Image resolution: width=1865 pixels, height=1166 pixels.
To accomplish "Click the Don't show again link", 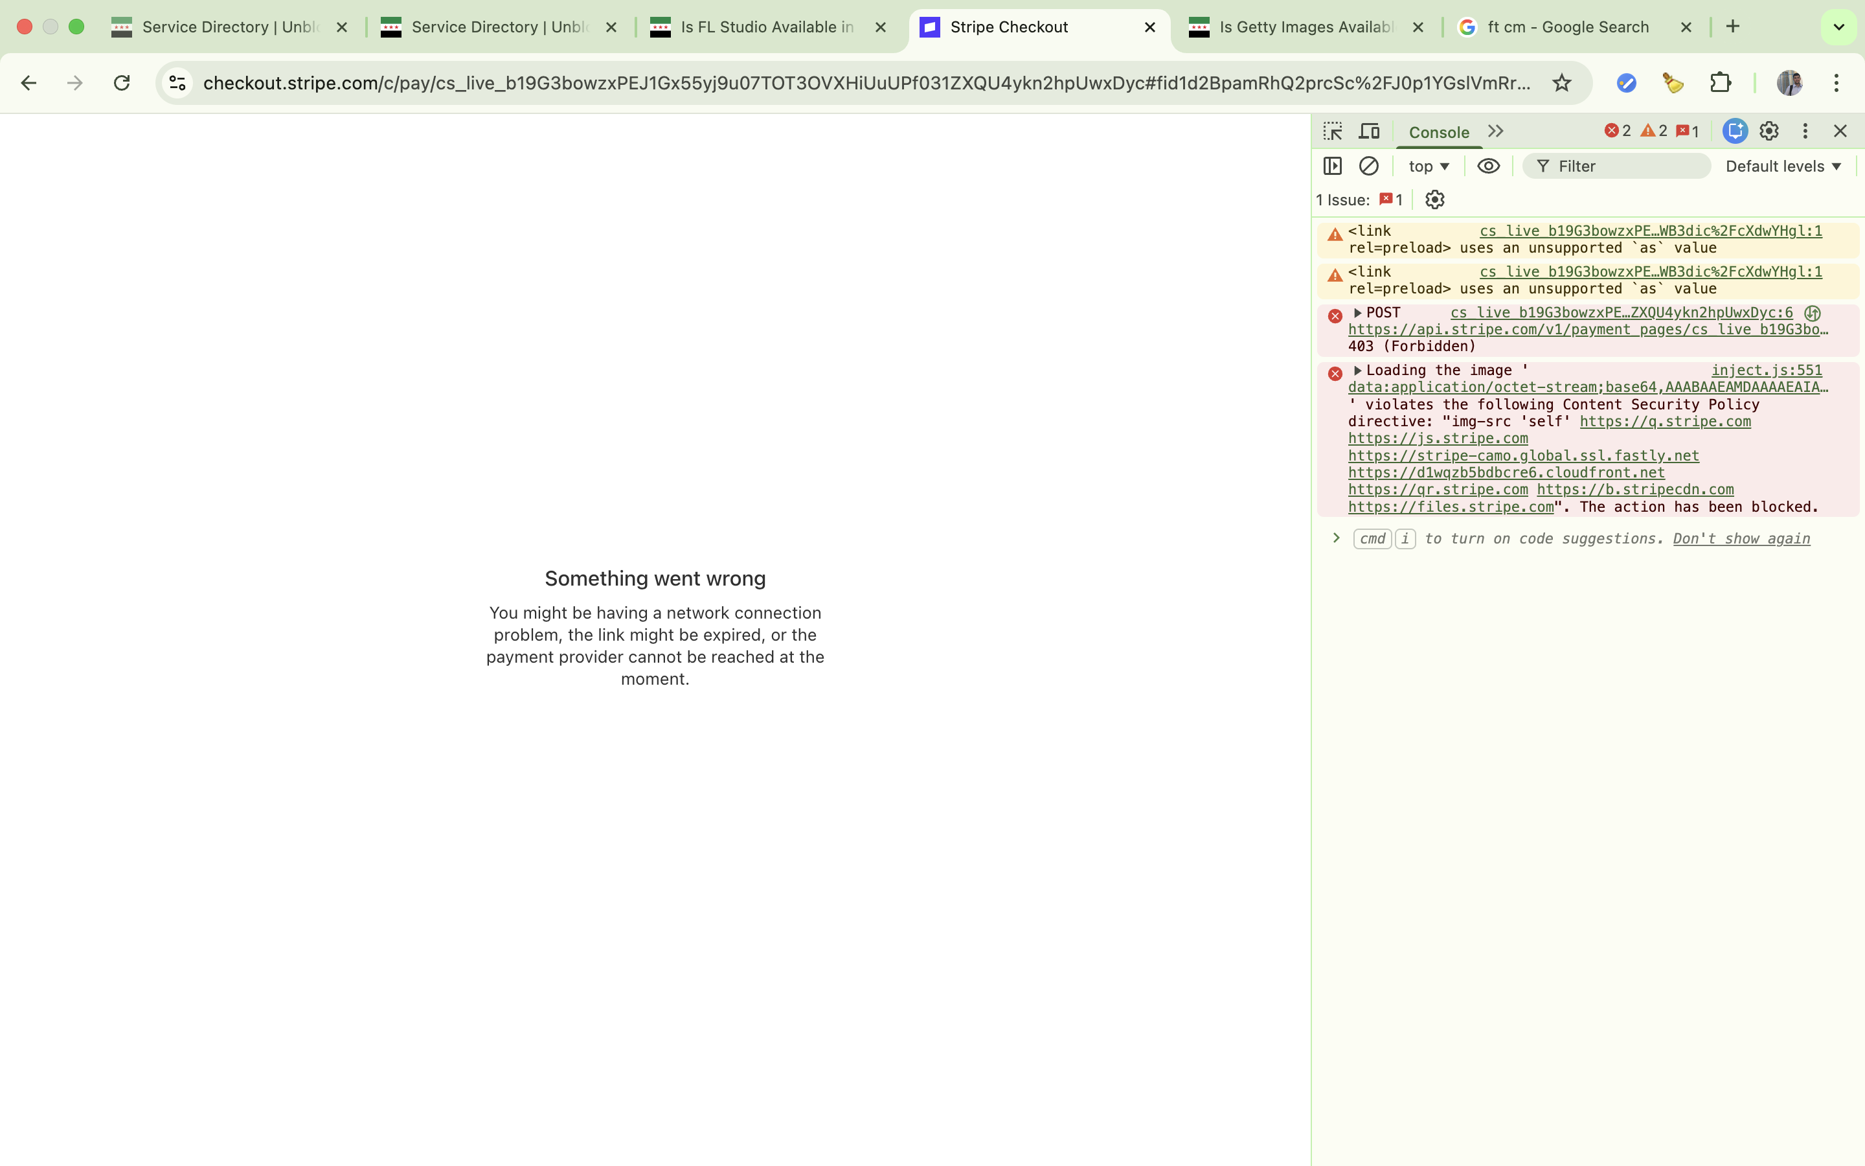I will (1741, 538).
